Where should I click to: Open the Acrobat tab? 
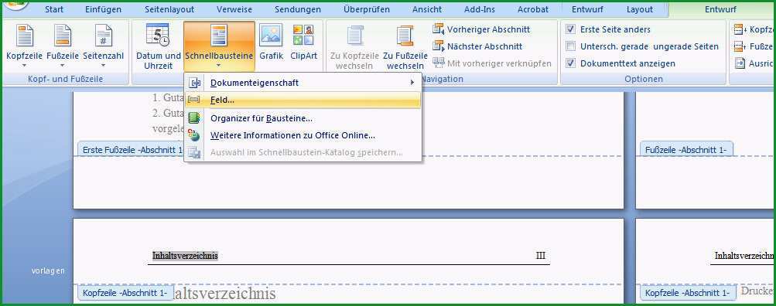click(533, 9)
